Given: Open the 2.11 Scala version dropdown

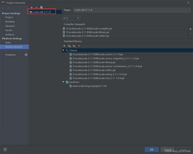Looking at the screenshot, I should pos(71,18).
